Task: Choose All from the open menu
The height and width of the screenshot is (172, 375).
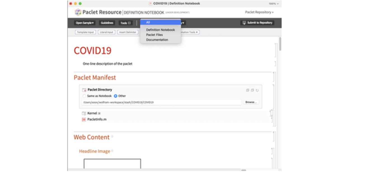Action: (x=160, y=22)
